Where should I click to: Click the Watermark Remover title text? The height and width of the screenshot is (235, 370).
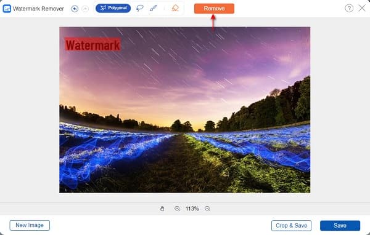coord(38,9)
